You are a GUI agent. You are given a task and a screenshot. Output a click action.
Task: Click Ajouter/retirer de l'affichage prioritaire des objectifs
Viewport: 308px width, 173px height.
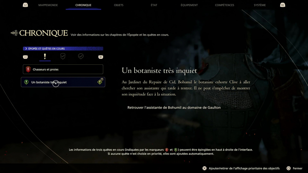tap(244, 168)
